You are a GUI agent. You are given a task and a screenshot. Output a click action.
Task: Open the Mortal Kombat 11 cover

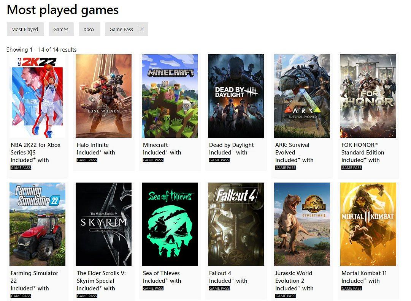368,224
